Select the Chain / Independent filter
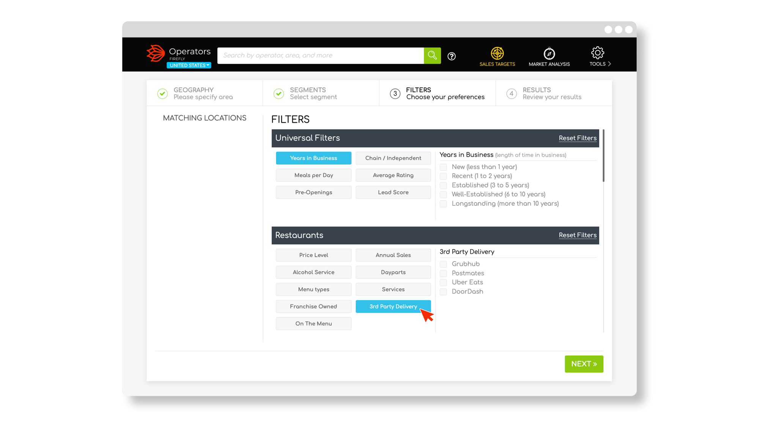 point(393,158)
